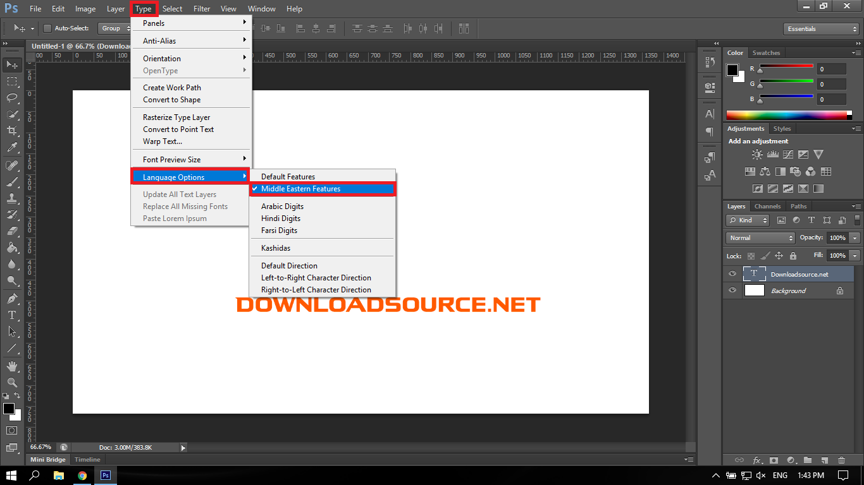
Task: Add a Color Balance adjustment
Action: 765,171
